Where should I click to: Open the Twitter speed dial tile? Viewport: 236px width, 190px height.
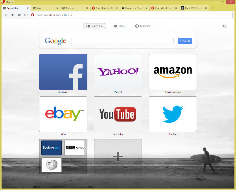coord(173,114)
